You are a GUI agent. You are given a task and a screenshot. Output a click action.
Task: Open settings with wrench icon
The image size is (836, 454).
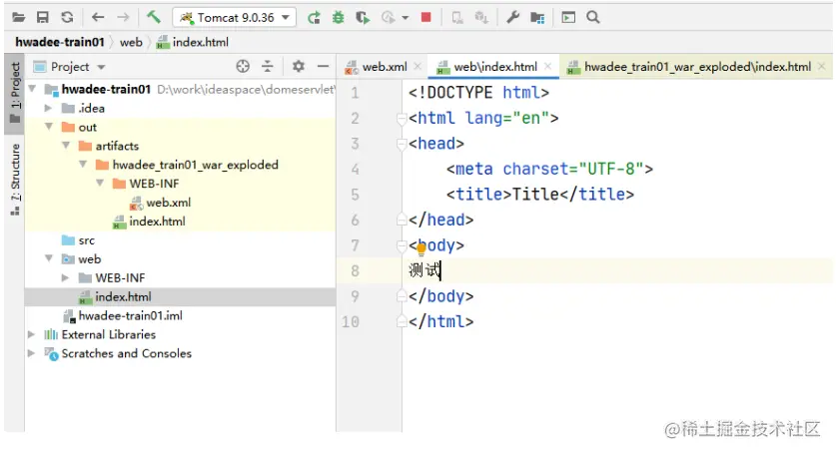tap(513, 18)
